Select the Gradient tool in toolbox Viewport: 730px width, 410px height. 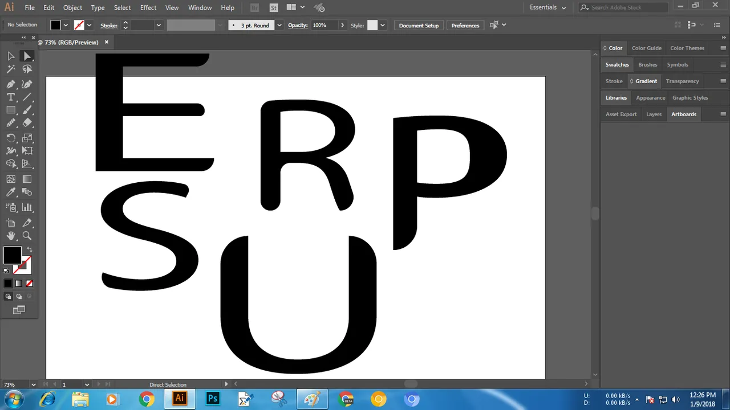coord(27,179)
